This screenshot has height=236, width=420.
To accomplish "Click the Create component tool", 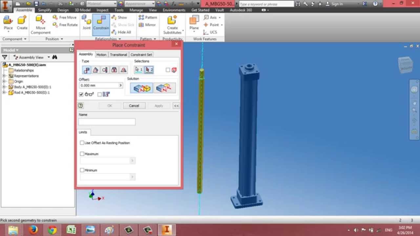I will point(22,23).
